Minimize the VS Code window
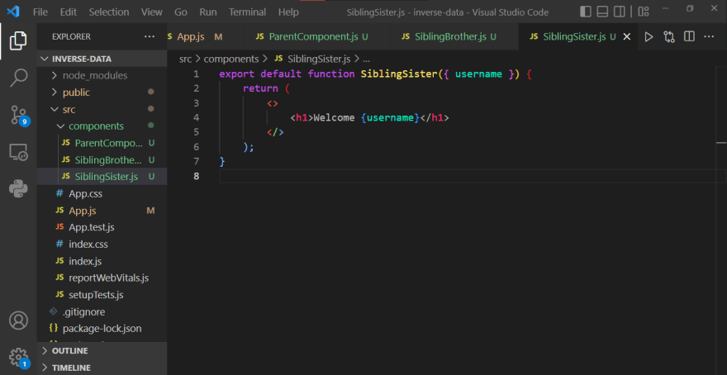The height and width of the screenshot is (375, 727). click(x=666, y=8)
